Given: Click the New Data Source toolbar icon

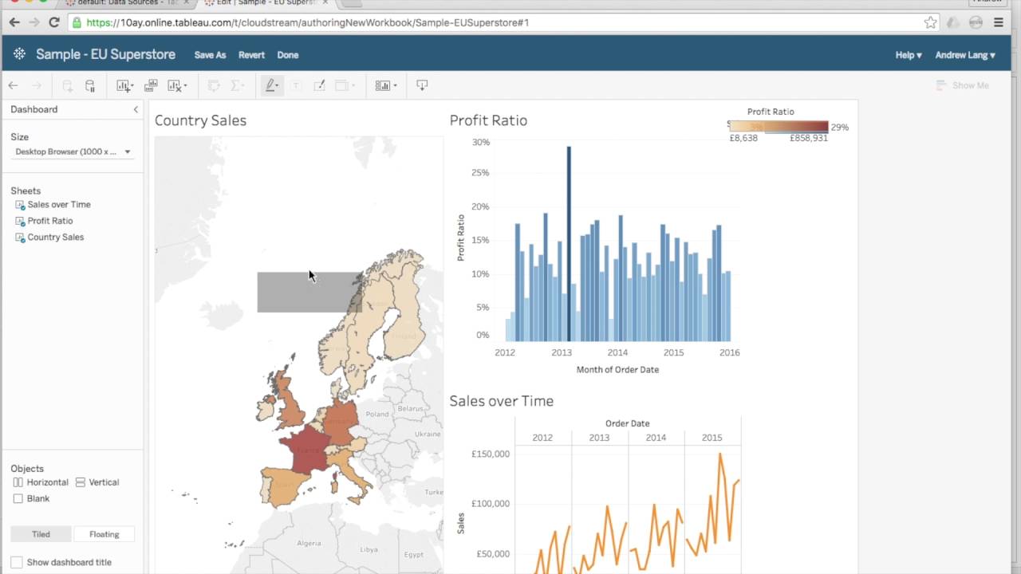Looking at the screenshot, I should point(68,85).
